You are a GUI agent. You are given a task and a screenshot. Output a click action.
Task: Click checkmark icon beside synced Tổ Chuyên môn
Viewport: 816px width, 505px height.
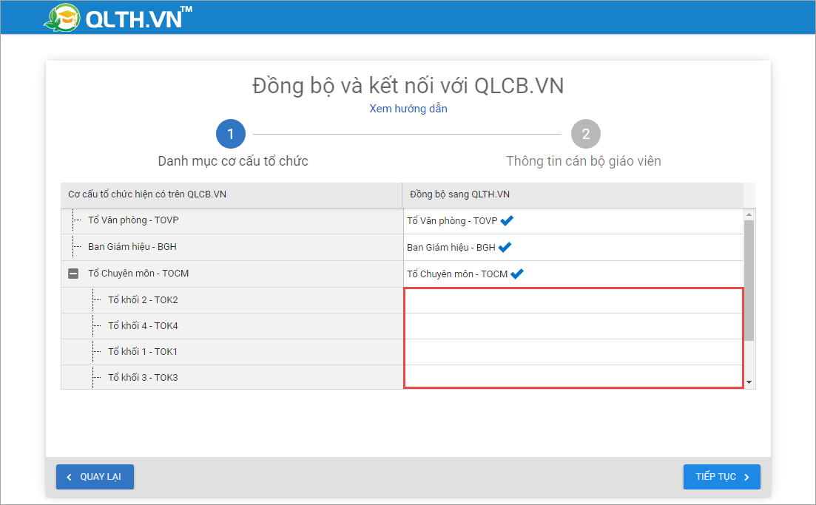(x=517, y=274)
